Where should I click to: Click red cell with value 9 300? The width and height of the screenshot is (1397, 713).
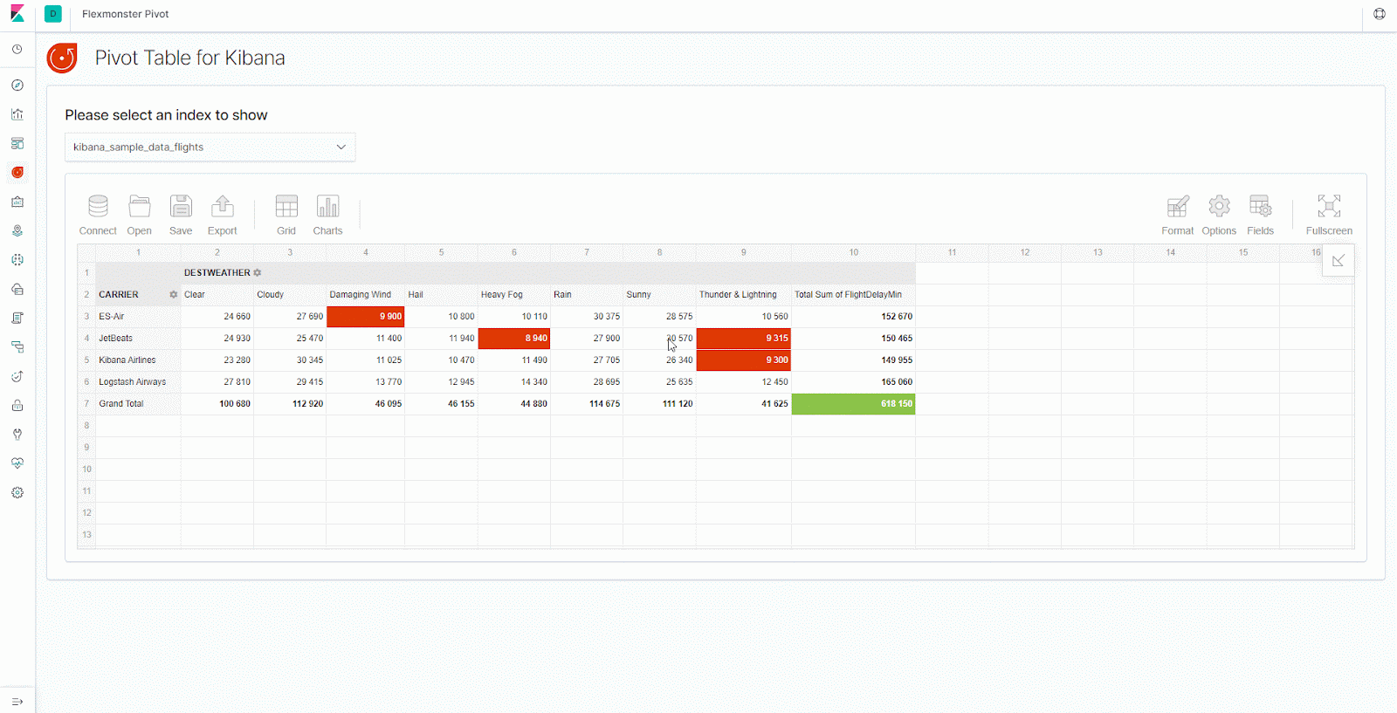coord(744,360)
